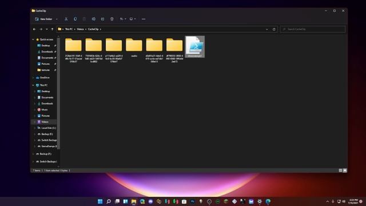This screenshot has height=206, width=366.
Task: Click CacheClip in the address breadcrumb
Action: tap(93, 29)
